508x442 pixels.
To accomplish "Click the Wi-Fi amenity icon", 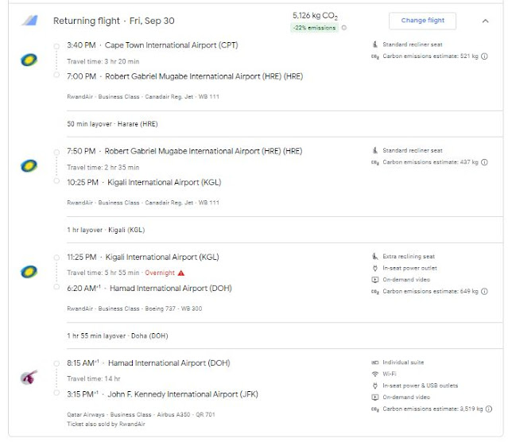I will [x=374, y=374].
